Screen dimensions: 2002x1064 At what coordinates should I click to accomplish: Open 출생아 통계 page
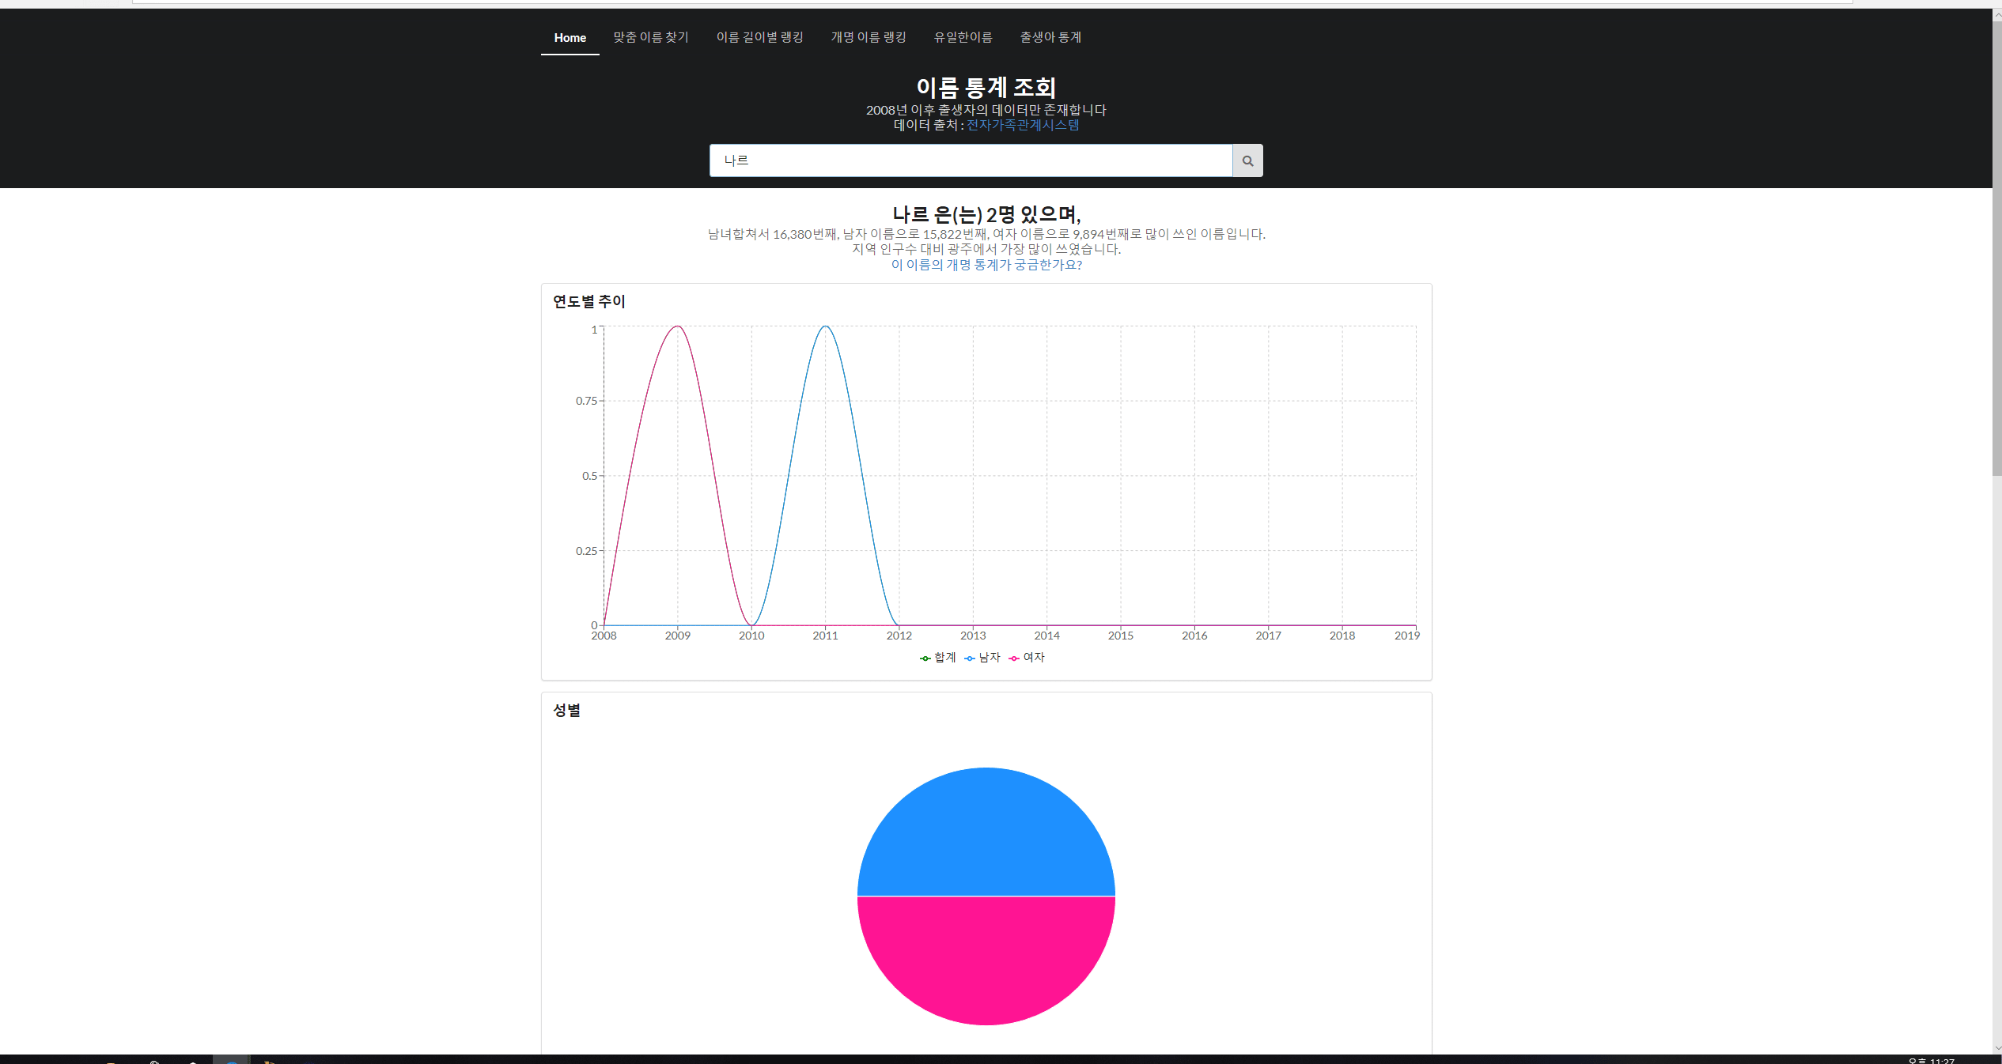coord(1050,37)
